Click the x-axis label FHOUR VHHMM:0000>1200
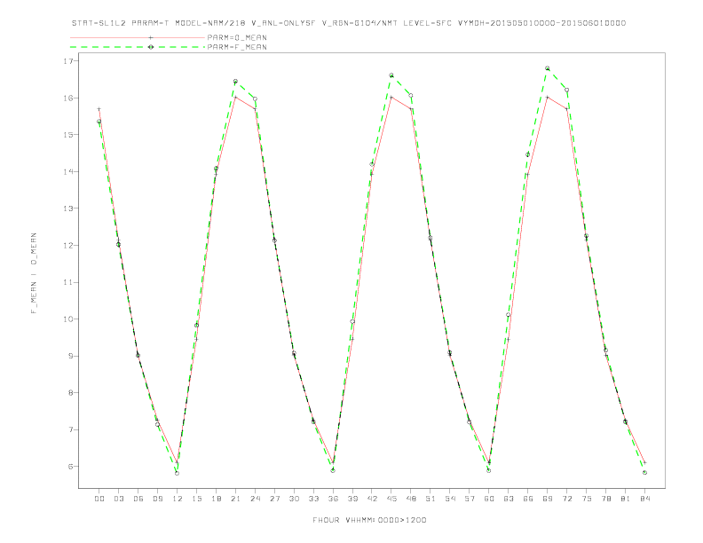The image size is (703, 543). 369,520
